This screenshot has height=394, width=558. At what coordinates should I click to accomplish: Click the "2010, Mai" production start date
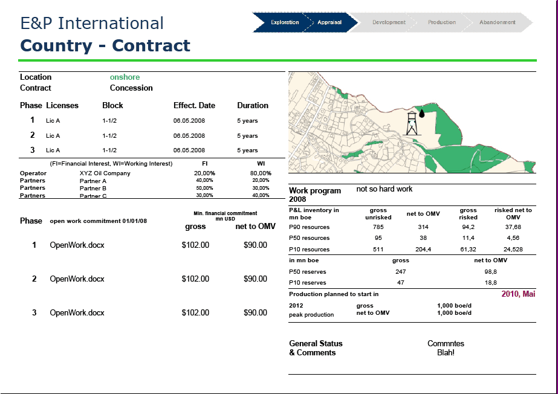point(518,294)
